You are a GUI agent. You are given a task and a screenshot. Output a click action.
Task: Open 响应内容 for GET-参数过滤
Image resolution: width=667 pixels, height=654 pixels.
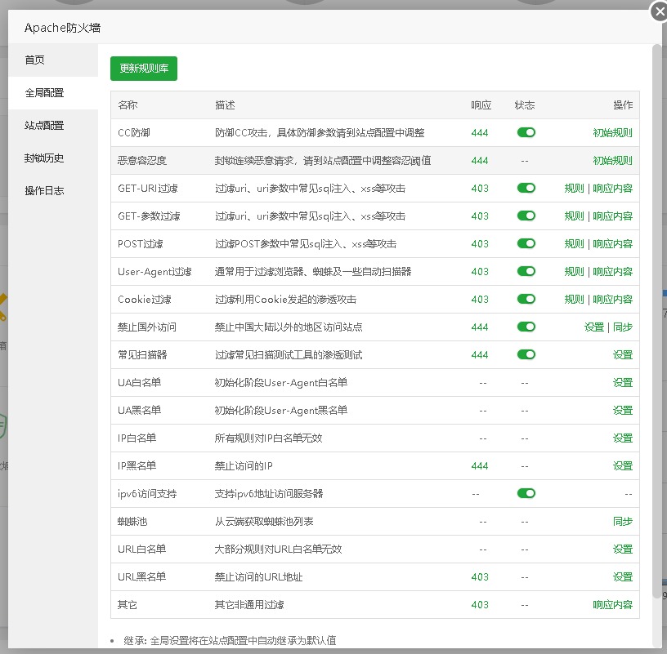pyautogui.click(x=612, y=216)
